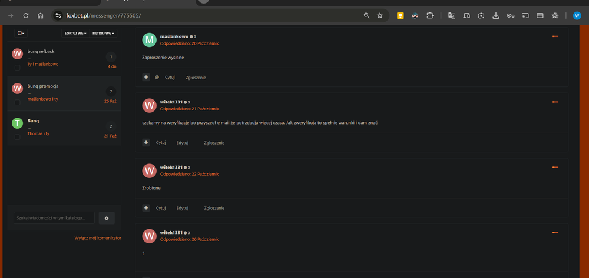This screenshot has height=278, width=589.
Task: Open the select-all checkbox dropdown above conversations
Action: click(21, 34)
